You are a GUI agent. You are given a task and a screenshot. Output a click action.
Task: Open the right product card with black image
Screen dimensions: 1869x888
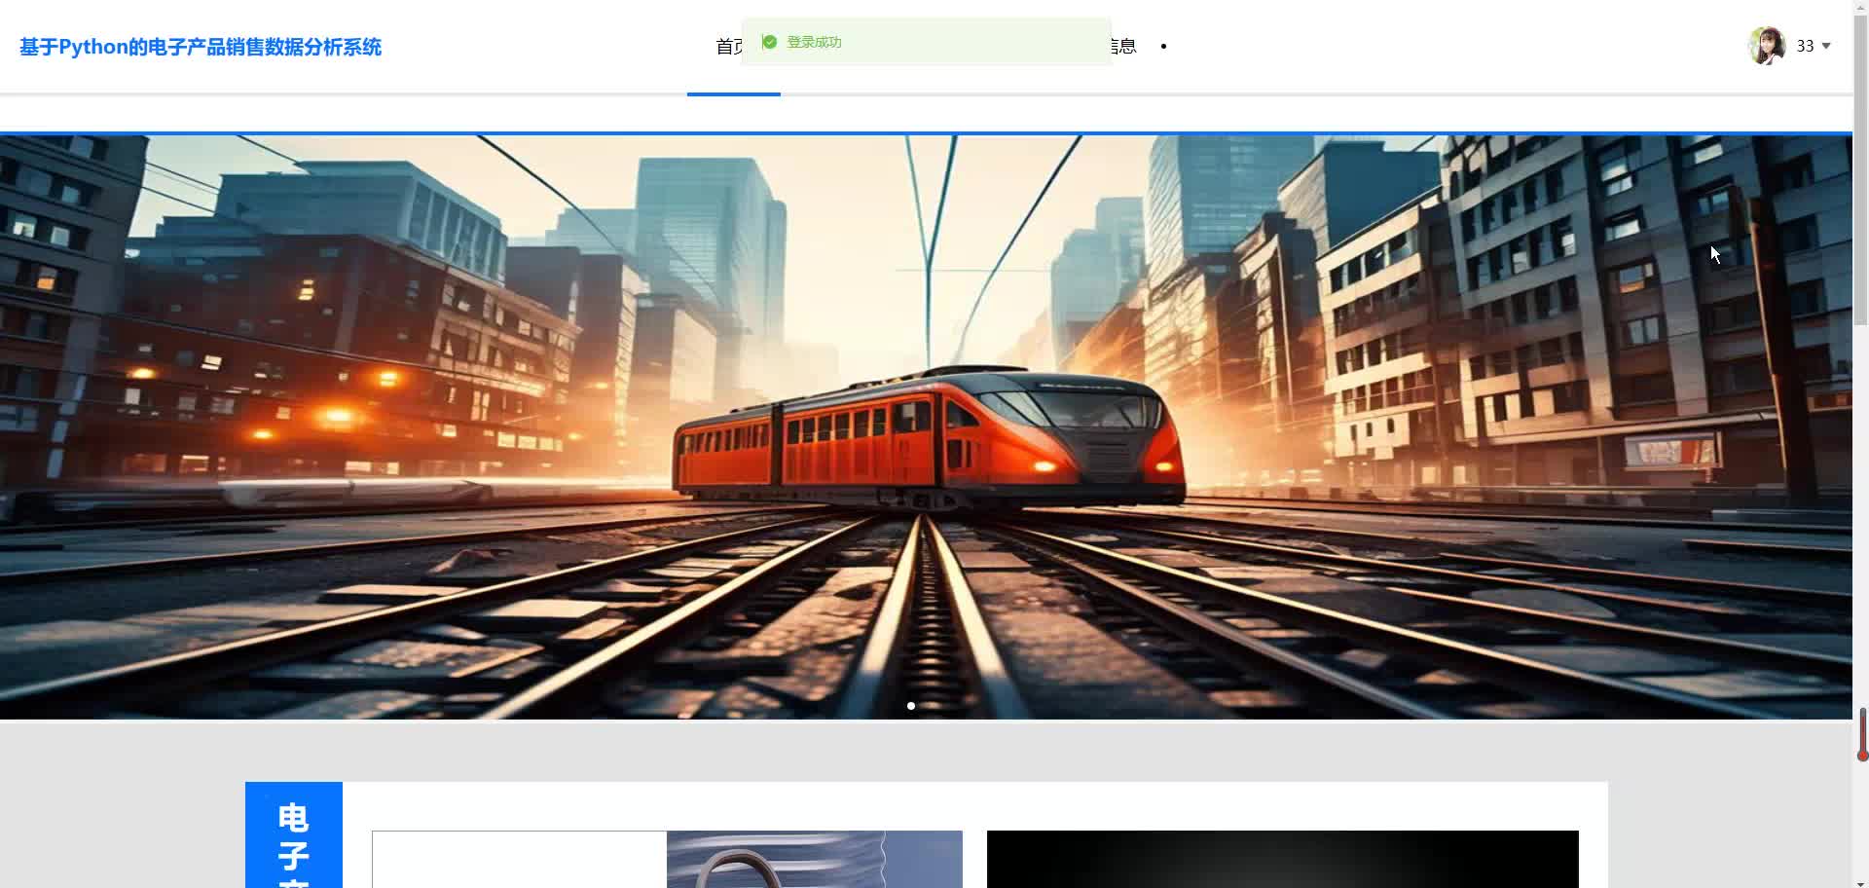[x=1282, y=859]
